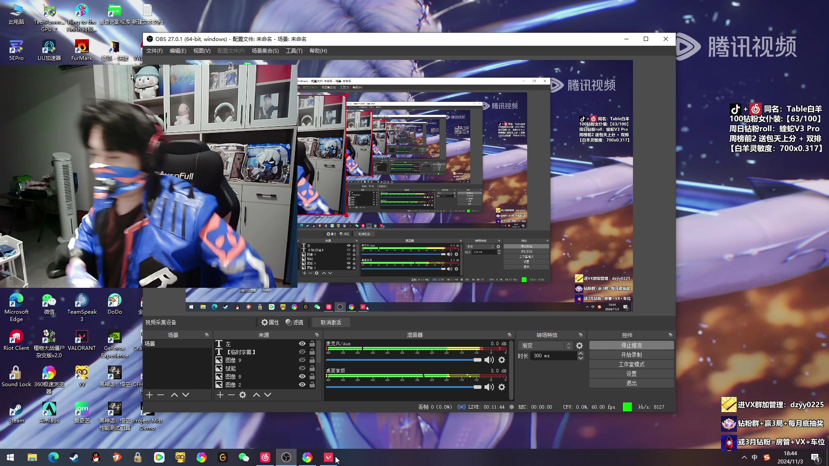829x466 pixels.
Task: Click 开始录制 to start recording
Action: click(631, 355)
